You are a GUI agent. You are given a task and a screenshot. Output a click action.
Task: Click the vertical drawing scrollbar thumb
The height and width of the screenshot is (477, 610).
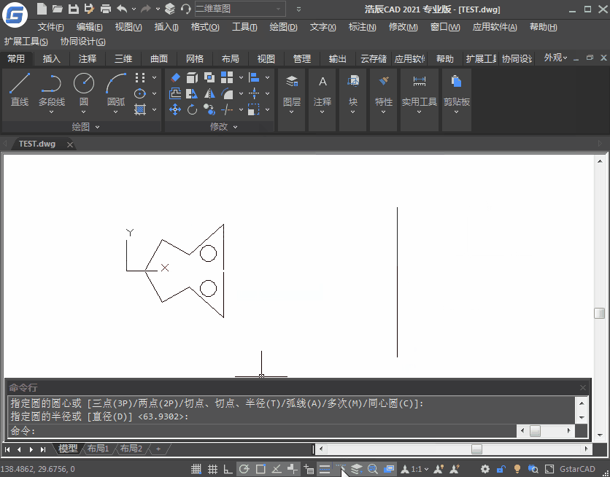point(600,313)
